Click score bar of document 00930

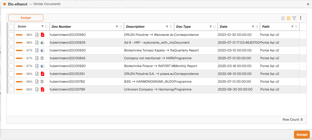[x=20, y=51]
